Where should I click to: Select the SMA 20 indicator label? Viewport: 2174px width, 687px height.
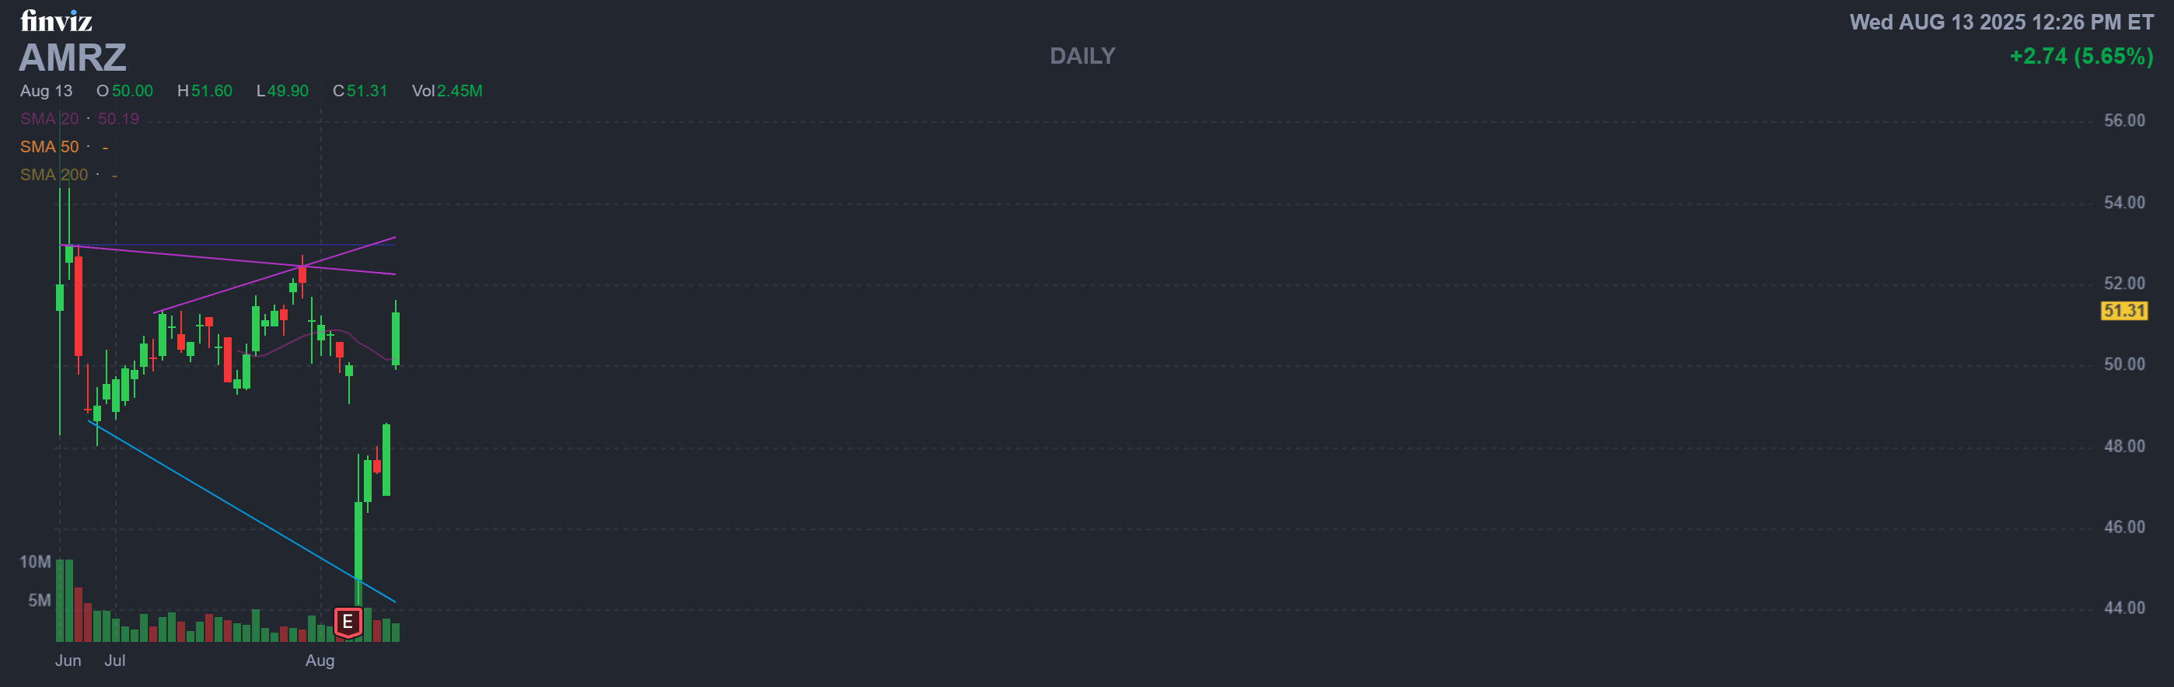49,119
